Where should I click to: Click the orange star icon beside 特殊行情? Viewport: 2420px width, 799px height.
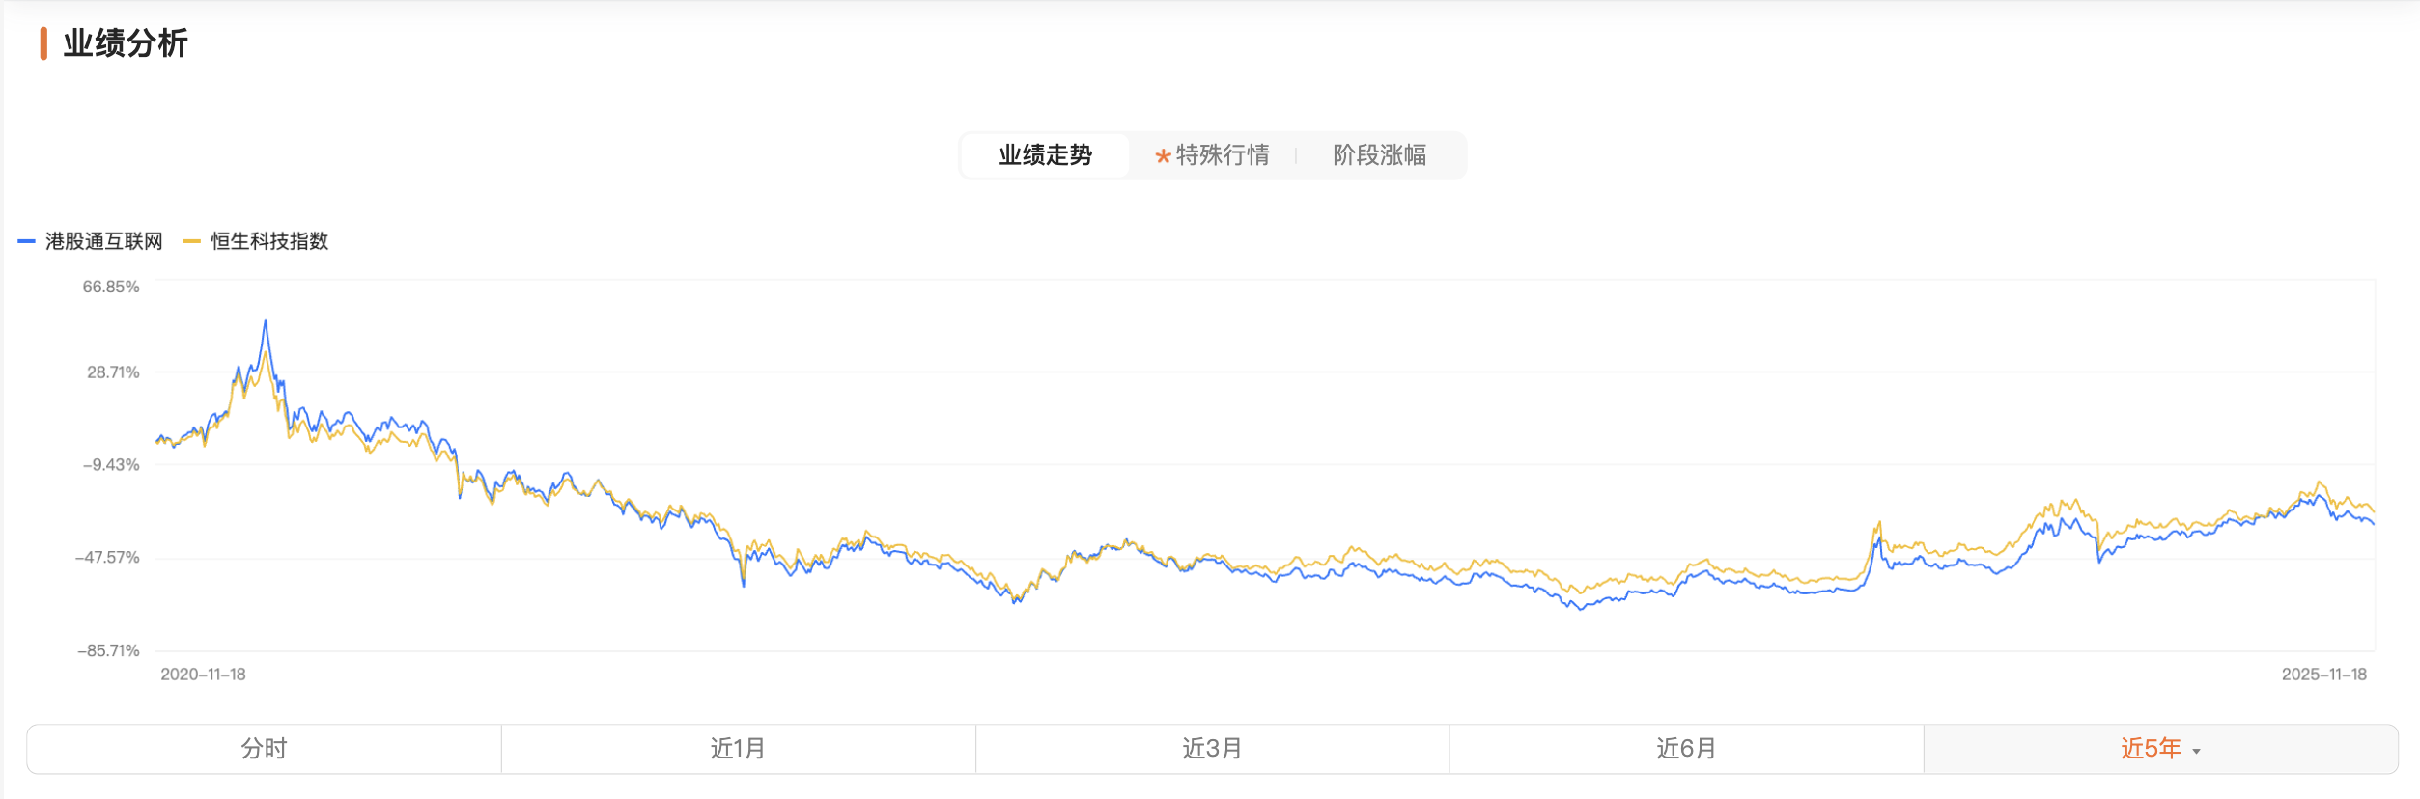pos(1163,156)
